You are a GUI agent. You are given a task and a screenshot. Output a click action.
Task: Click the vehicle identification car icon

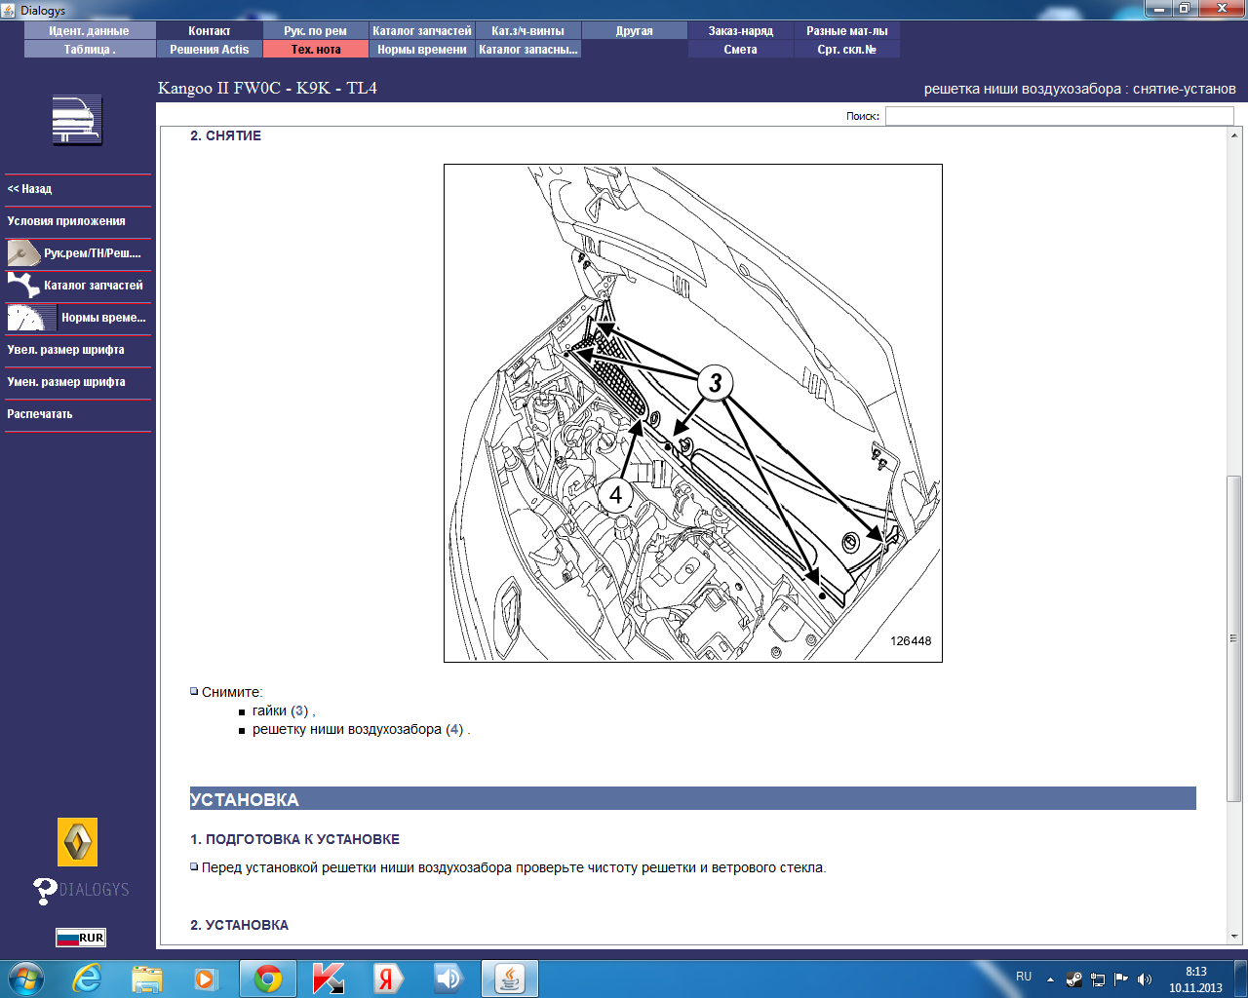coord(77,121)
